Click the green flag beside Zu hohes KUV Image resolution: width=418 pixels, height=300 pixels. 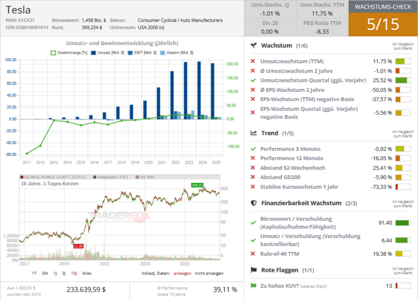click(x=253, y=286)
